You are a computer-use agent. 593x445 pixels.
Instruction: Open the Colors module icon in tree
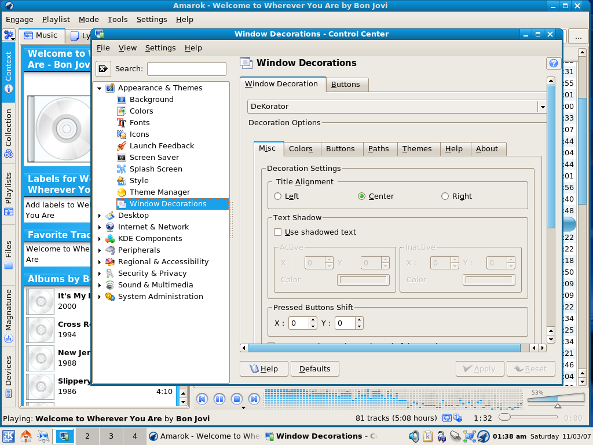(x=122, y=111)
